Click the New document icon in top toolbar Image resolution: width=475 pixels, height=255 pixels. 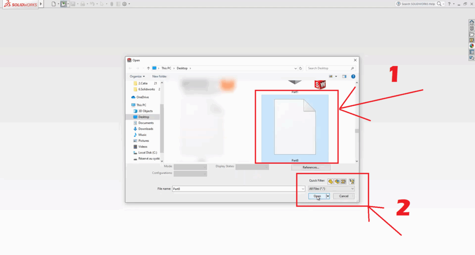[53, 4]
